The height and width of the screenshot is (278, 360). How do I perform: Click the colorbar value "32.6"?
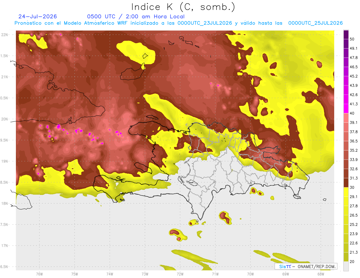(354, 169)
